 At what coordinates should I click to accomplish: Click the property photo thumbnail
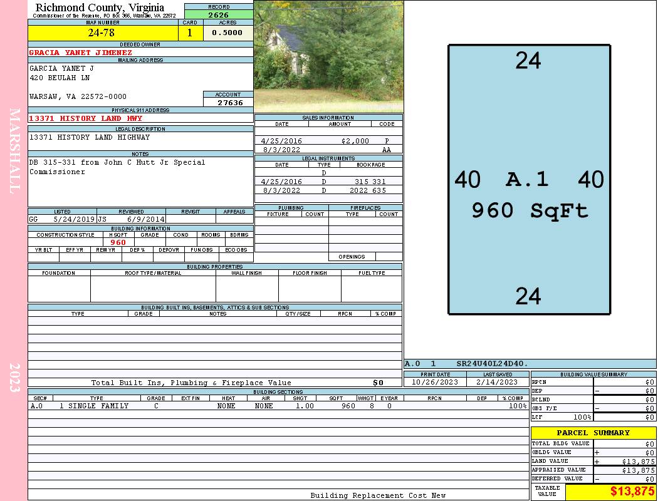click(x=328, y=56)
